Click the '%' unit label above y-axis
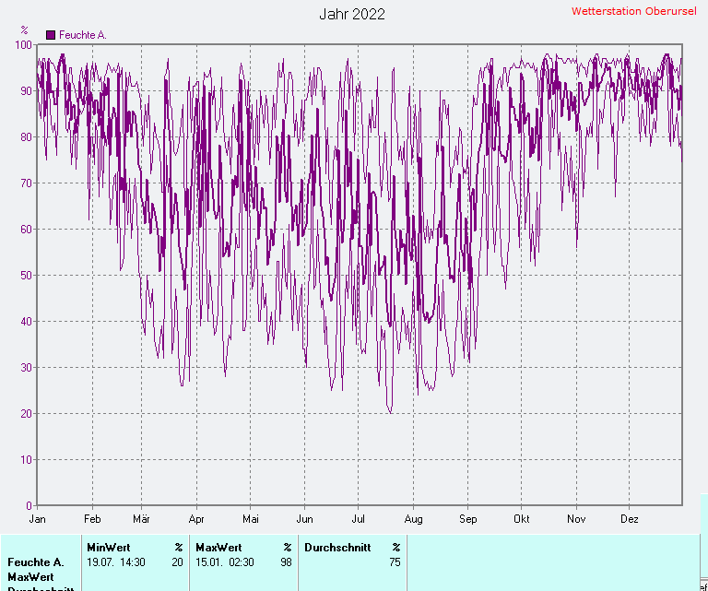This screenshot has height=591, width=708. coord(24,30)
